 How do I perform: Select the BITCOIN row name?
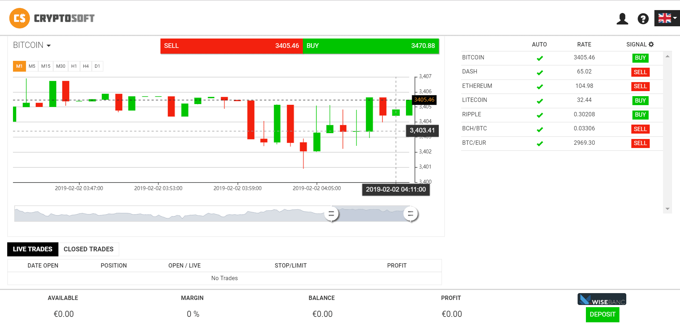point(473,58)
